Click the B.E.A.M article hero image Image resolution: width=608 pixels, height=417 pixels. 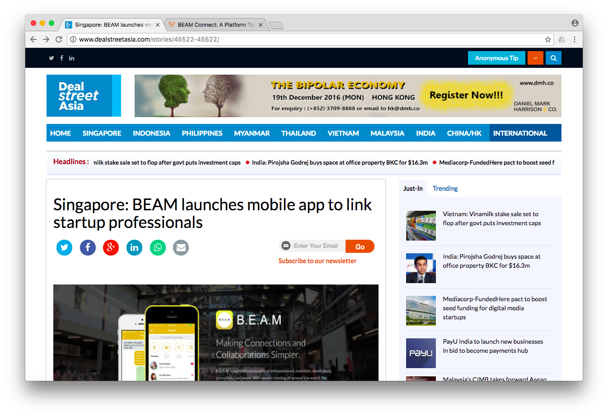coord(216,332)
